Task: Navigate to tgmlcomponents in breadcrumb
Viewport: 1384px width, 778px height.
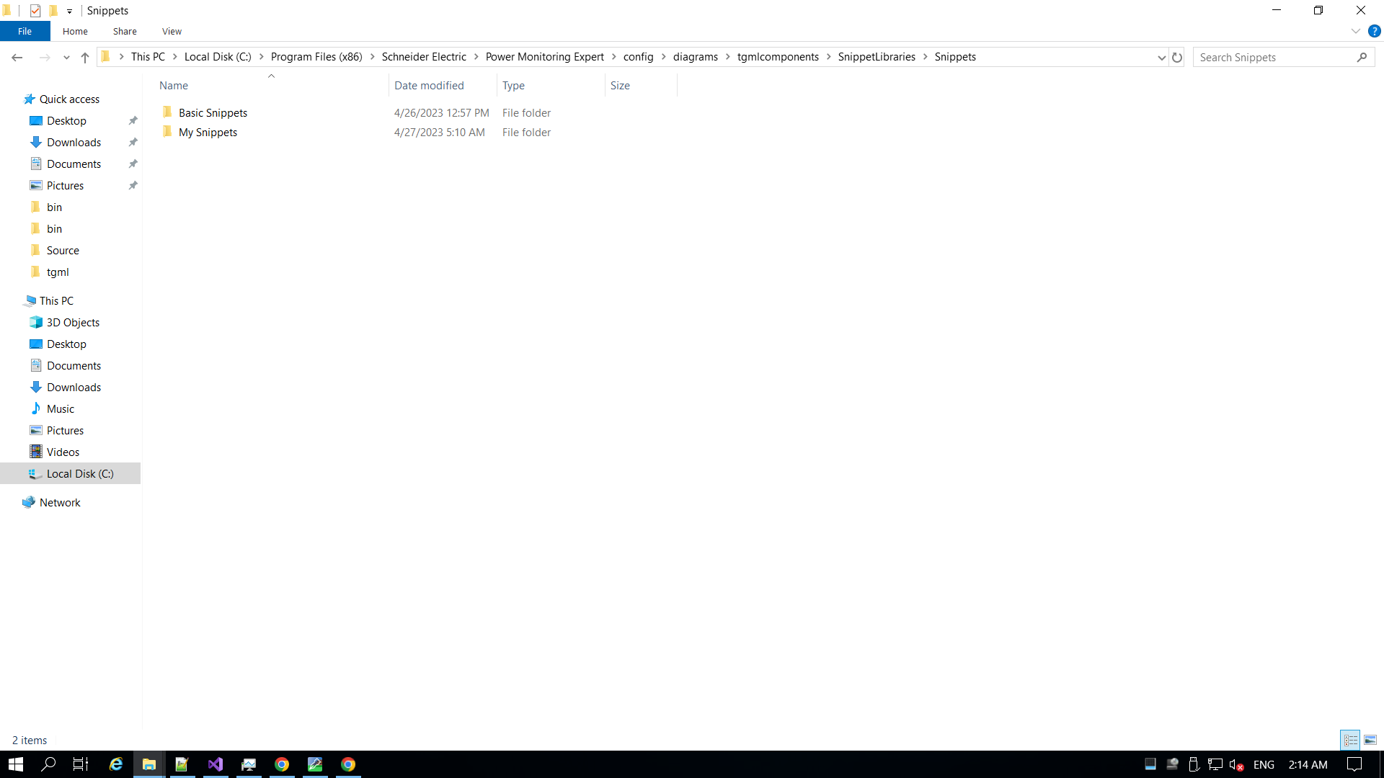Action: click(x=778, y=57)
